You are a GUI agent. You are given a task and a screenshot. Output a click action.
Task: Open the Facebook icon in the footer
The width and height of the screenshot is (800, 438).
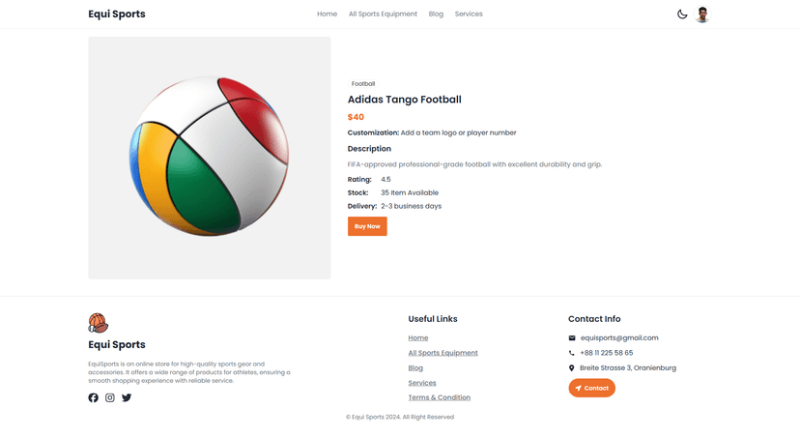94,397
